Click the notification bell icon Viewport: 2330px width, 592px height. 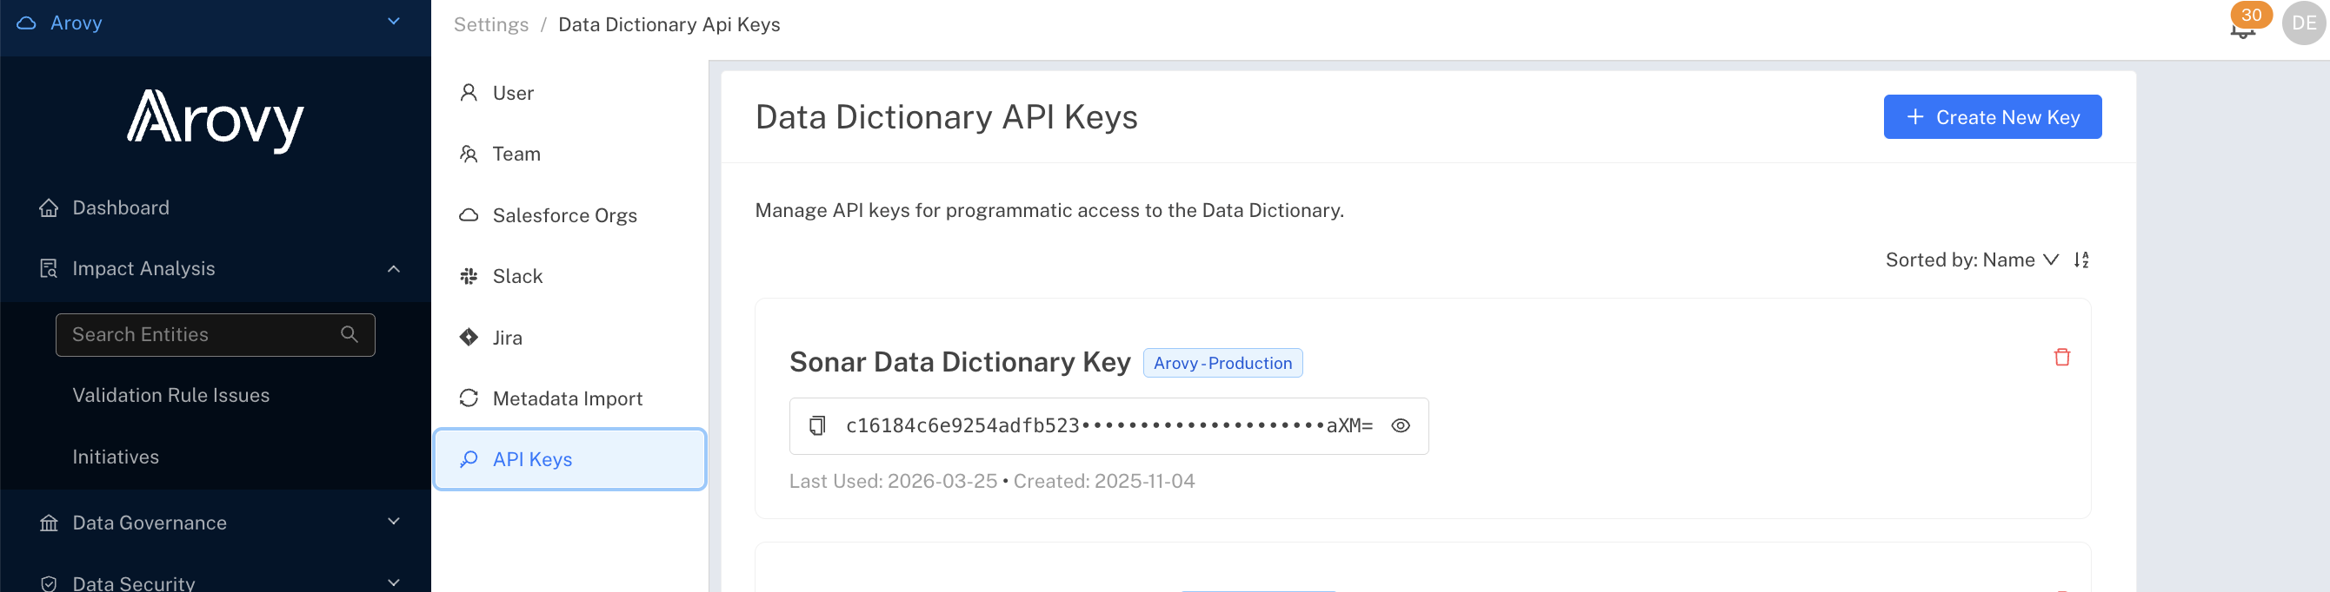click(2242, 30)
